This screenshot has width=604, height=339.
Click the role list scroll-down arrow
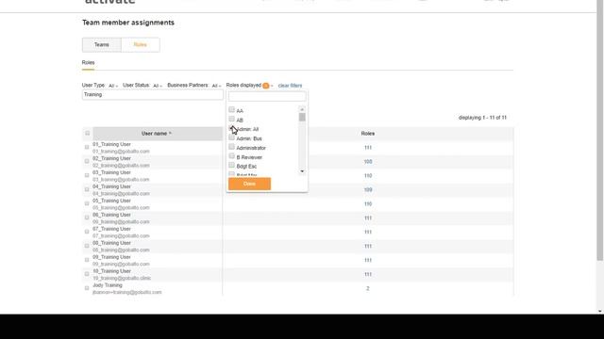[x=302, y=171]
